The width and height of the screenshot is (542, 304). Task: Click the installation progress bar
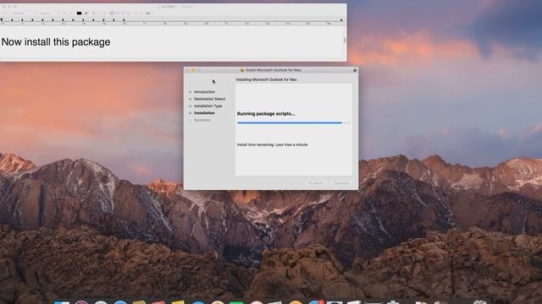pos(294,122)
